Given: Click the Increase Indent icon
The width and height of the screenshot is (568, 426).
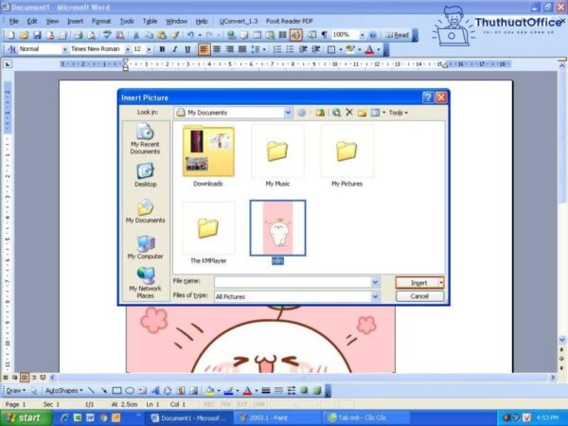Looking at the screenshot, I should 316,49.
